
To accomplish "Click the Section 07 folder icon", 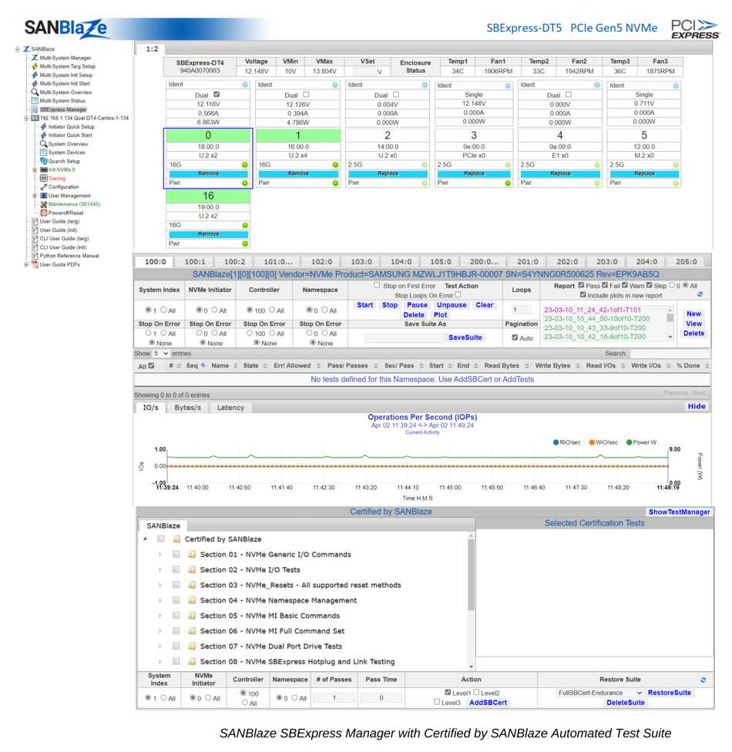I will coord(192,646).
